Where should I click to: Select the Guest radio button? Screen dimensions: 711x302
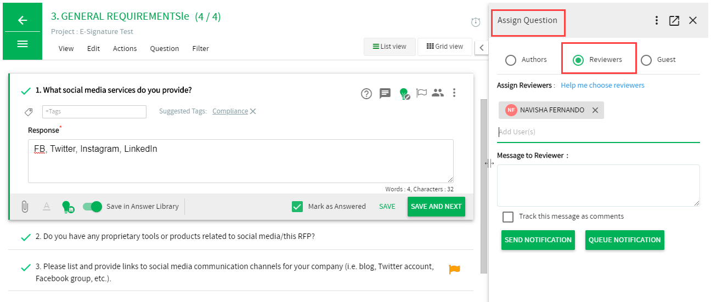(x=646, y=60)
